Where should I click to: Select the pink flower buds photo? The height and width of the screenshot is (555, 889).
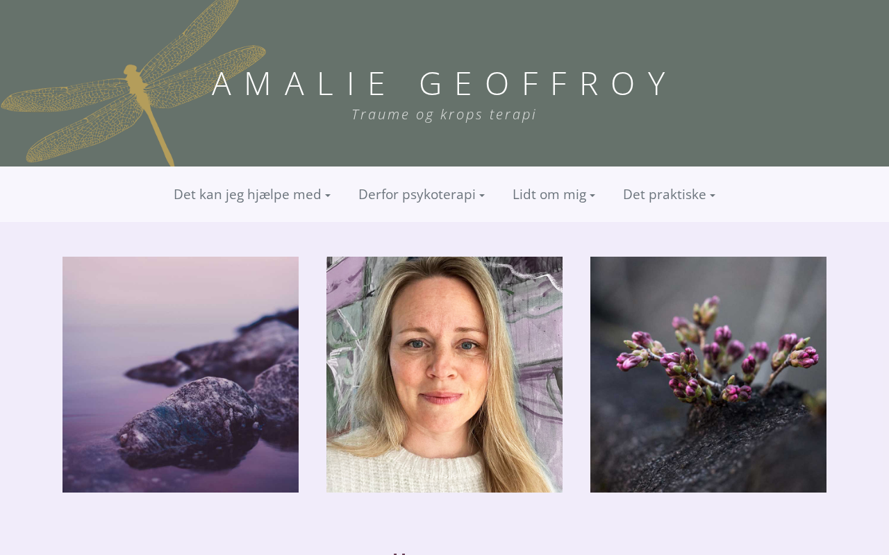pos(708,375)
